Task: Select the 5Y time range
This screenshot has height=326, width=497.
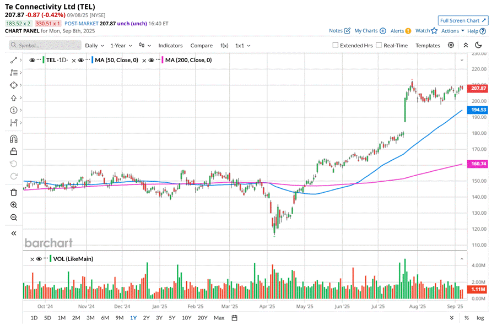Action: coord(172,318)
